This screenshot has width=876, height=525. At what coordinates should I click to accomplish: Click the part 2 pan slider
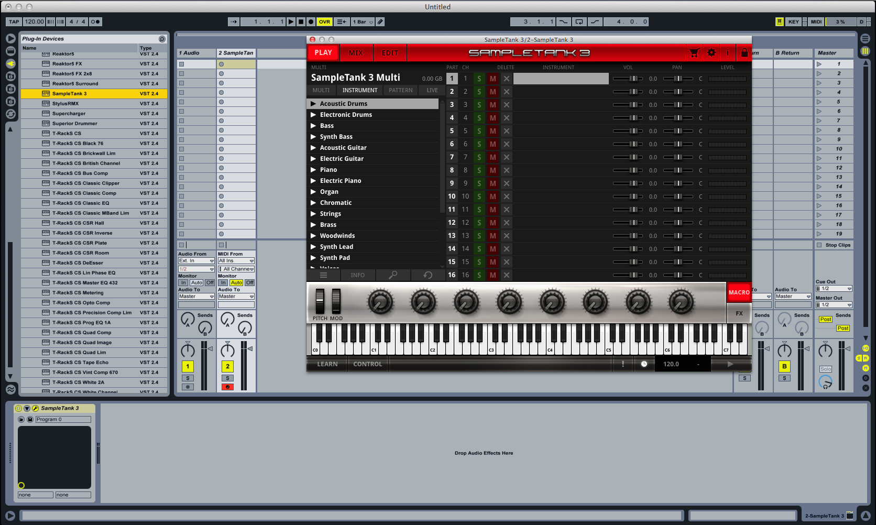[678, 92]
